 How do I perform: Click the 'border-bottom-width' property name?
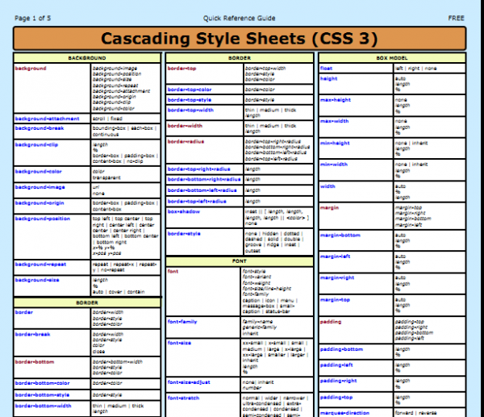[44, 406]
